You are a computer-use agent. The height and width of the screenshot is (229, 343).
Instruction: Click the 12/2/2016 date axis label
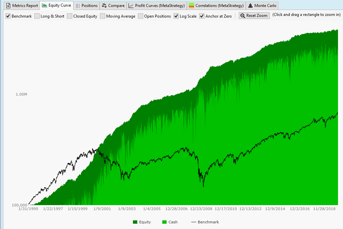(300, 209)
